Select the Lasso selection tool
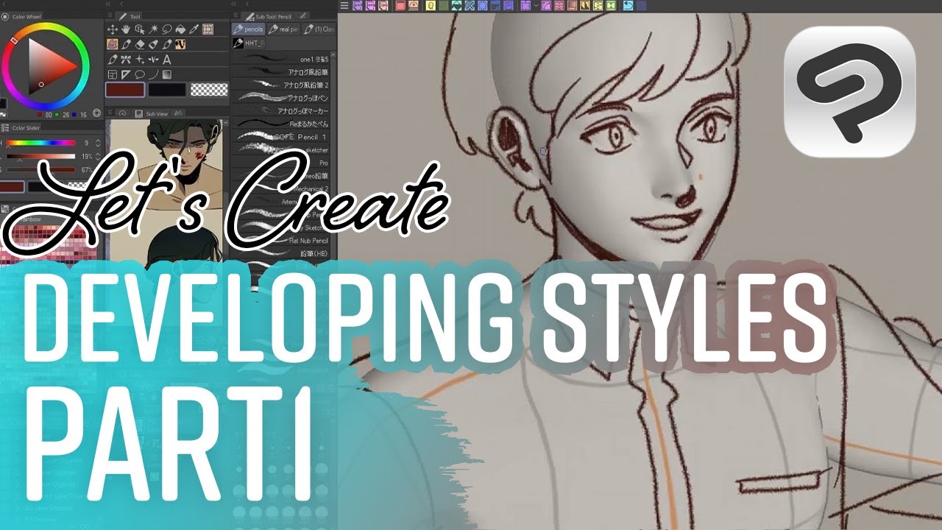This screenshot has width=942, height=530. tap(166, 29)
